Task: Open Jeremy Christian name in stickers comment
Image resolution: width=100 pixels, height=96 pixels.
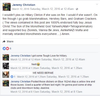Action: pos(20,81)
